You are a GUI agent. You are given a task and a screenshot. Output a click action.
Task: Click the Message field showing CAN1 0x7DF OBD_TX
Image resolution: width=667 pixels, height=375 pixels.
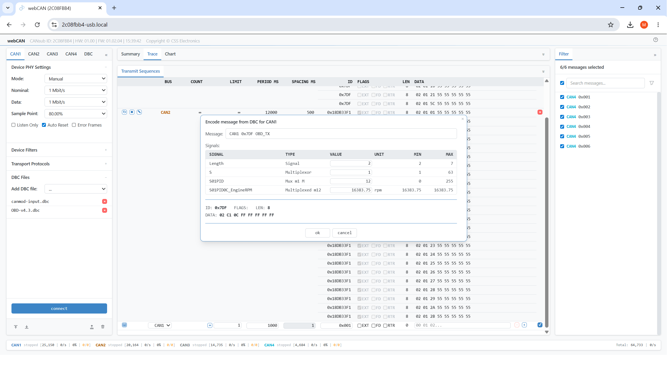pos(341,134)
